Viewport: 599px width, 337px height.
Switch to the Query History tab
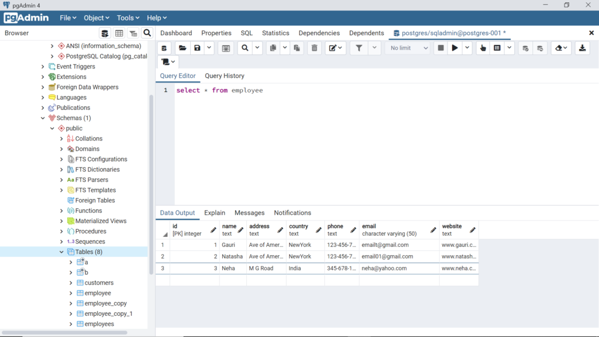click(x=224, y=75)
